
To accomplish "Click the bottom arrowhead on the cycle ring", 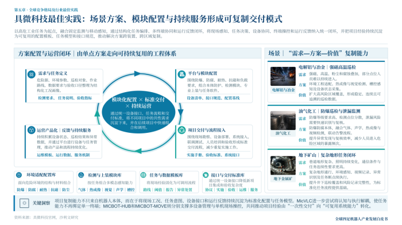I will (138, 151).
